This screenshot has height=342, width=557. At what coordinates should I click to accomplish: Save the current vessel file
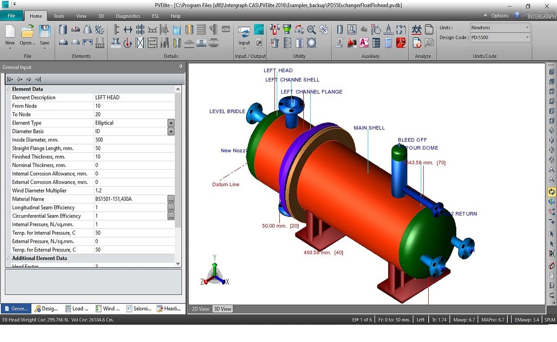click(x=44, y=35)
